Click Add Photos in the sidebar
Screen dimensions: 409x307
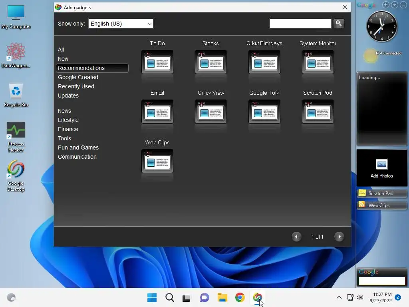(x=381, y=168)
